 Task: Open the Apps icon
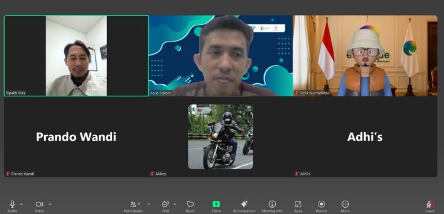pyautogui.click(x=298, y=206)
